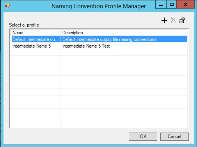197x147 pixels.
Task: Click the resize grip at dialog corner
Action: click(192, 142)
